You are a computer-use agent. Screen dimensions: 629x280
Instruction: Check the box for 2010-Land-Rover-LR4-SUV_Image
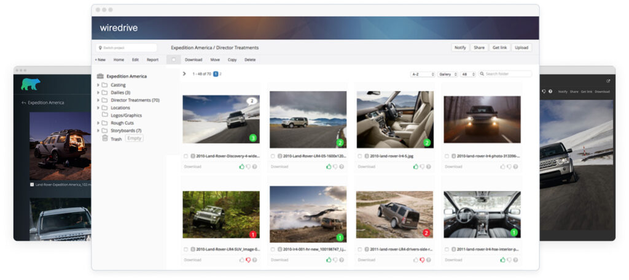[186, 249]
